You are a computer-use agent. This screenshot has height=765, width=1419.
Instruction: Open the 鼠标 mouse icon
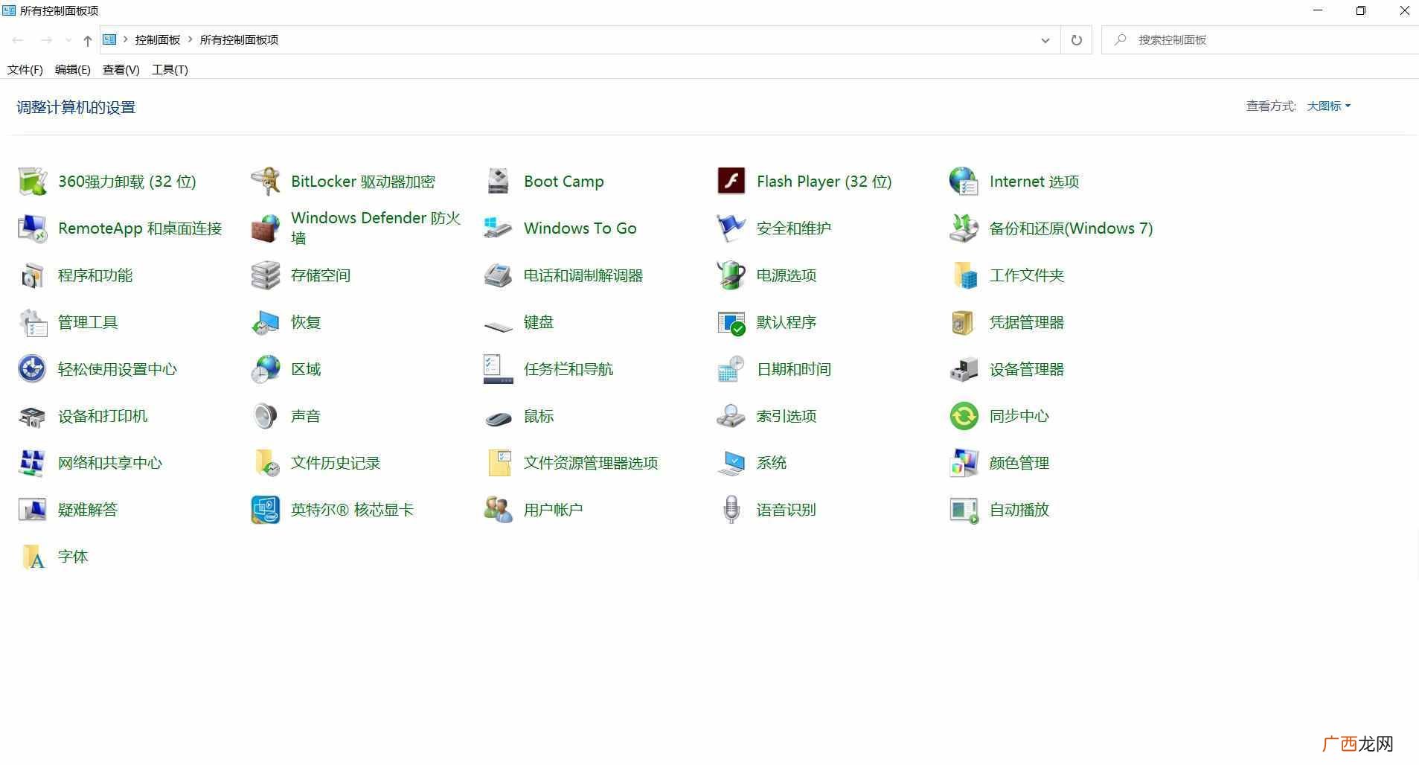click(498, 418)
